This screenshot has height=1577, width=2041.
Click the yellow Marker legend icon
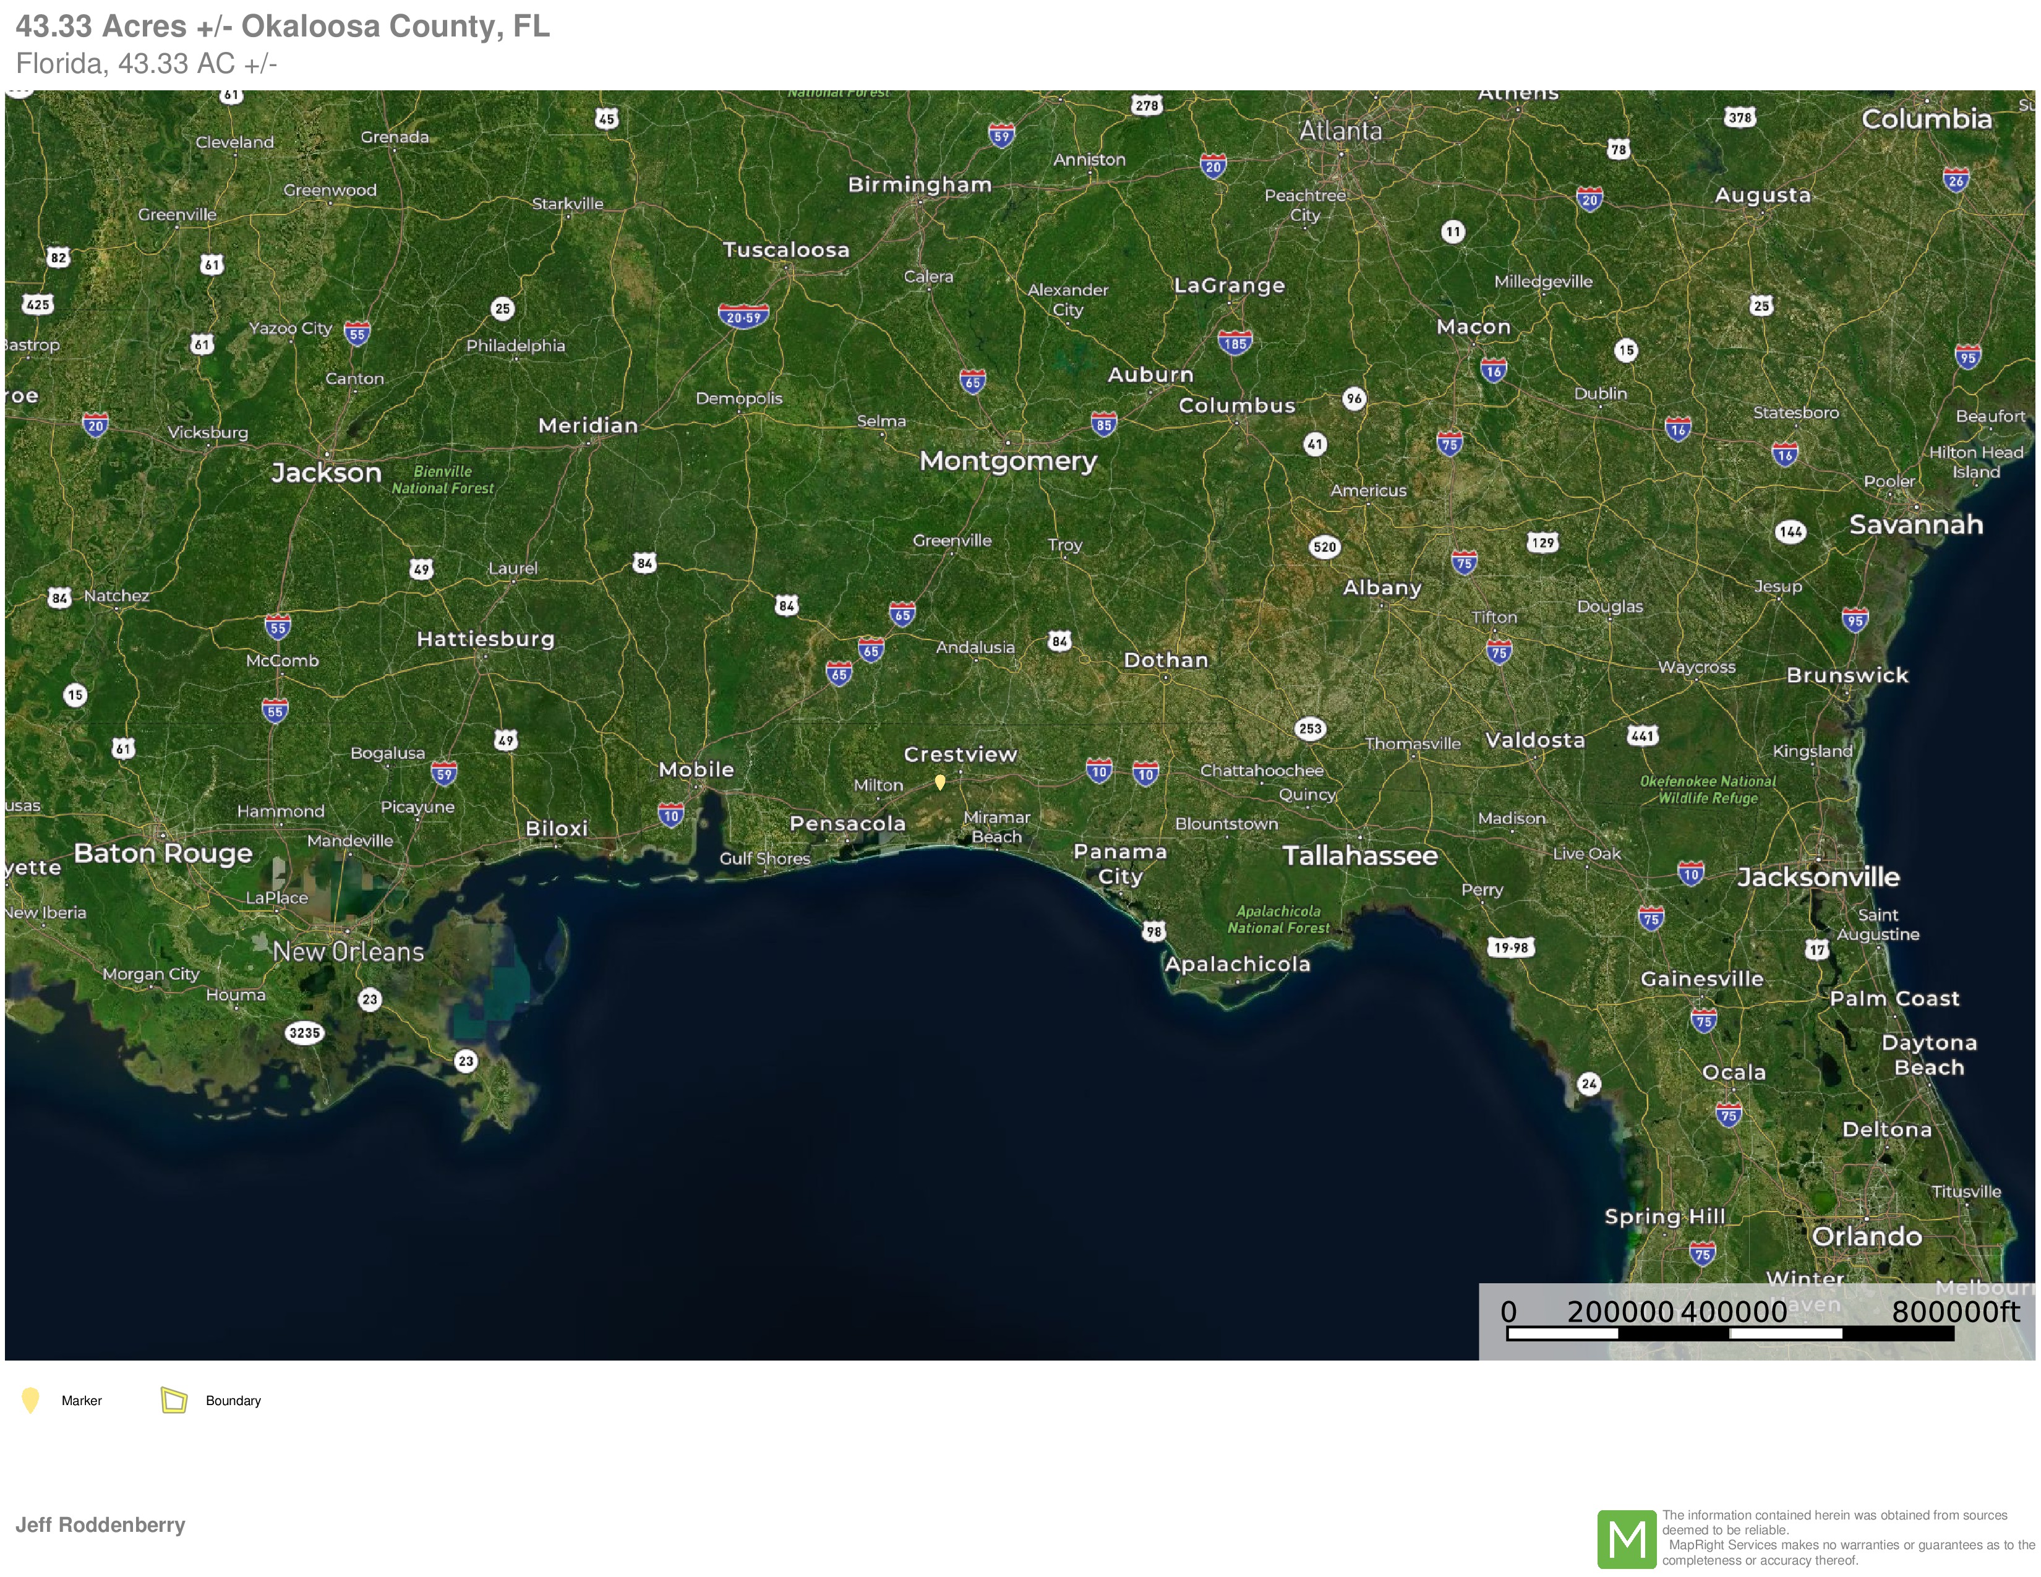(x=30, y=1400)
